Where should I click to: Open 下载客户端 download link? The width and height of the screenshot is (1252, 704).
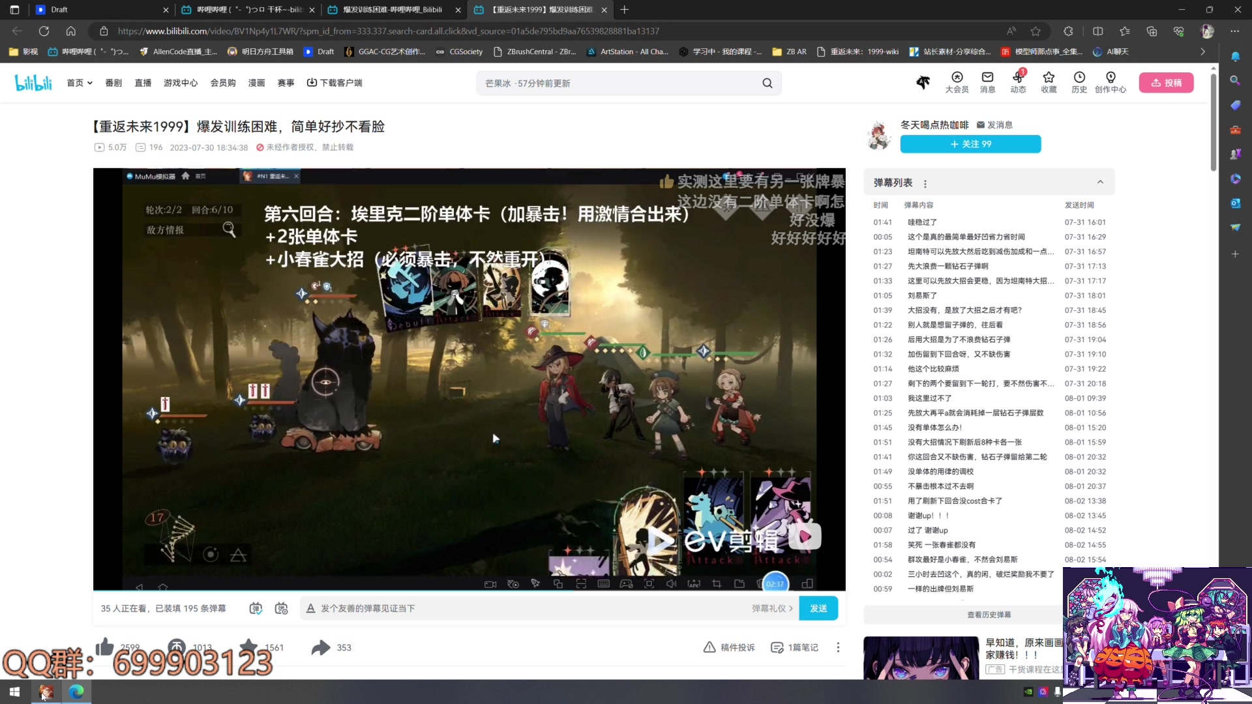point(335,83)
